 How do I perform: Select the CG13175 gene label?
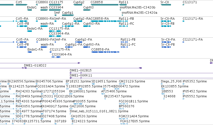(x=56, y=2)
